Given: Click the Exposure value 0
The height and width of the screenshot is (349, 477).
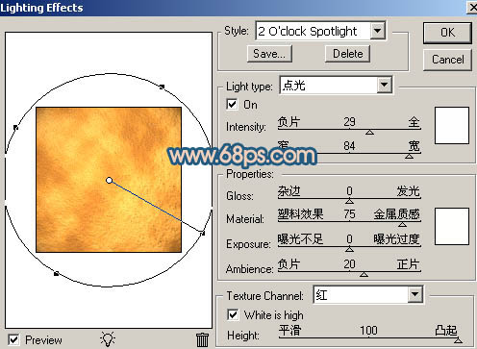Looking at the screenshot, I should 349,238.
